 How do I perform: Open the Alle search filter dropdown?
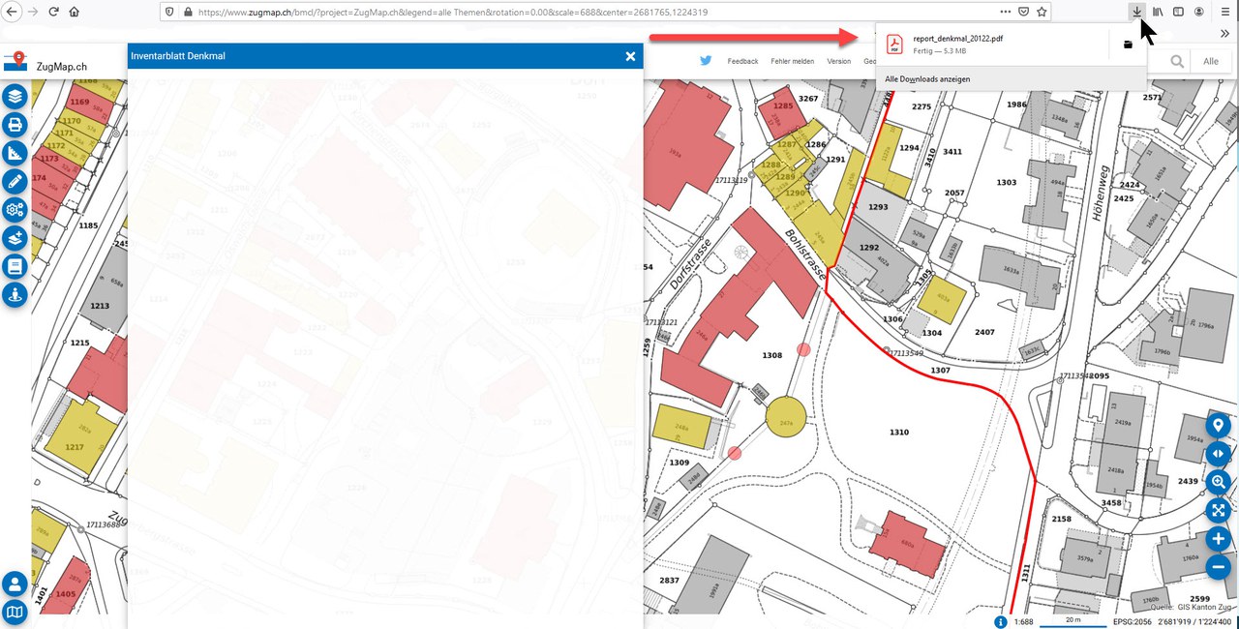click(x=1210, y=61)
